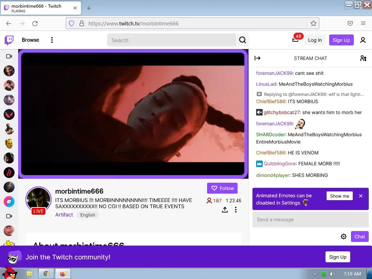Follow the morbintime666 channel
372x279 pixels.
(222, 188)
